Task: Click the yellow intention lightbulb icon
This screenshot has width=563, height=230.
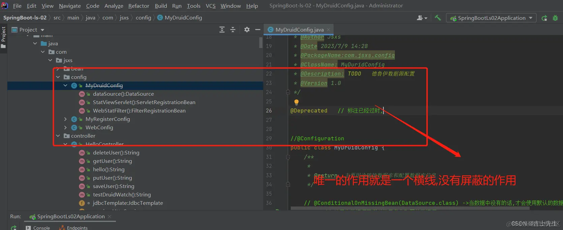Action: pyautogui.click(x=296, y=102)
